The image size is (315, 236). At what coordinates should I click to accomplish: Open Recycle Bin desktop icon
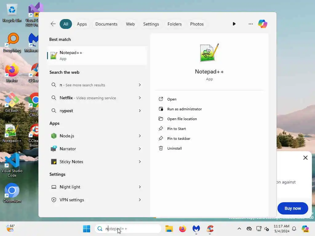[x=12, y=13]
